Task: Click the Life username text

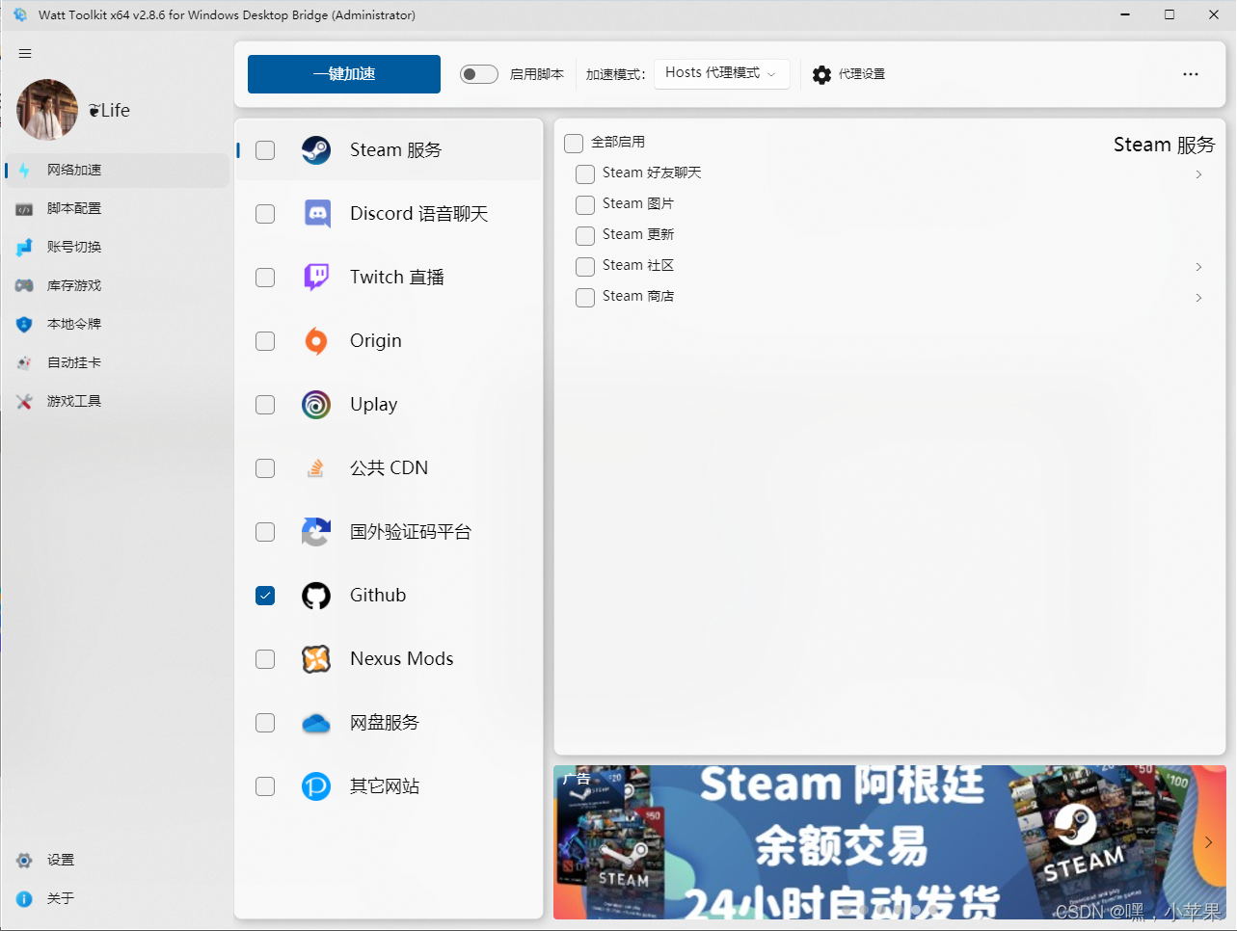Action: (x=109, y=111)
